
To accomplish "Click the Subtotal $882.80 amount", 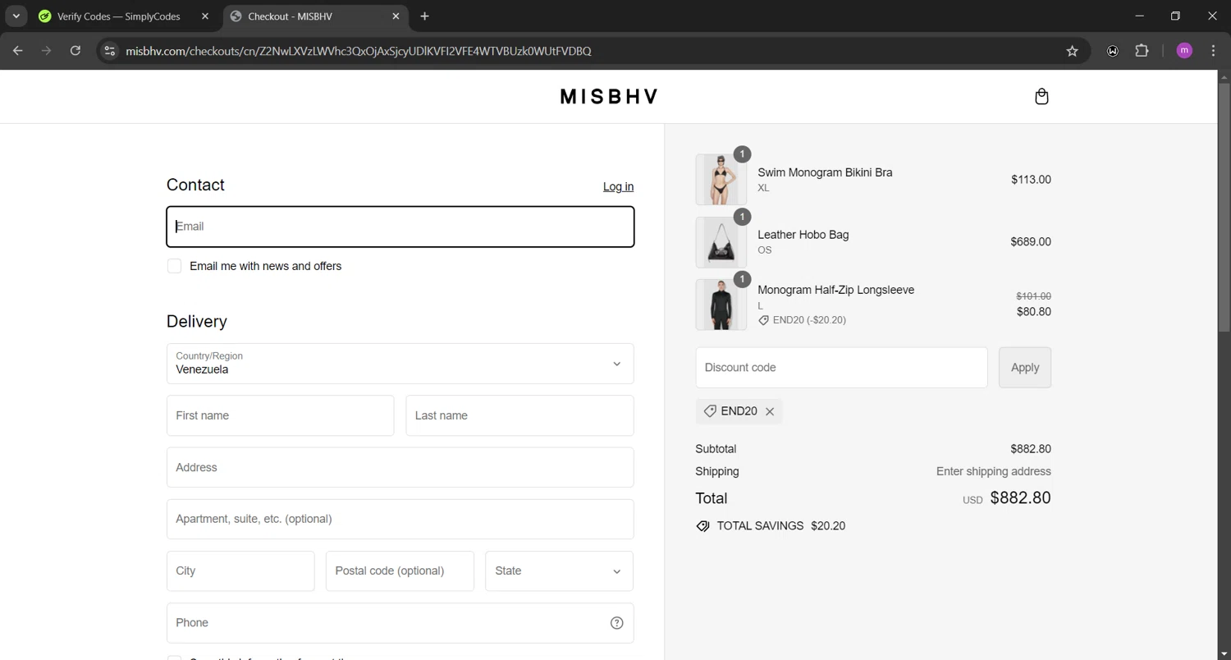I will [1031, 449].
